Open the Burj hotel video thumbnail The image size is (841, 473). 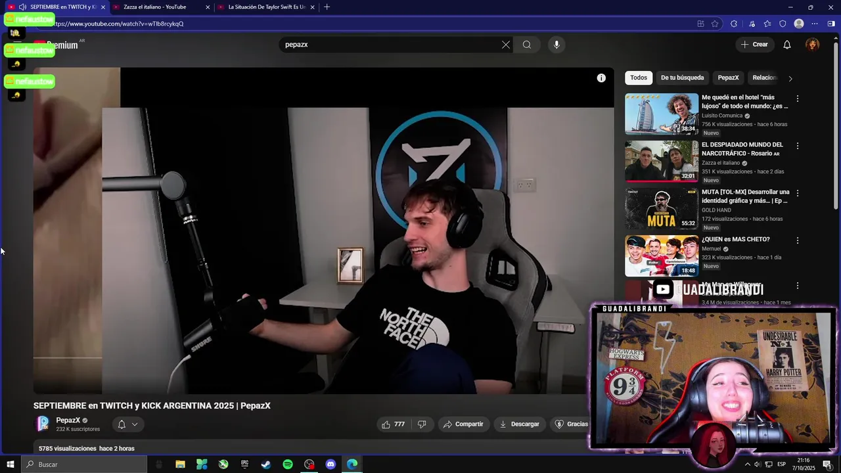tap(662, 114)
